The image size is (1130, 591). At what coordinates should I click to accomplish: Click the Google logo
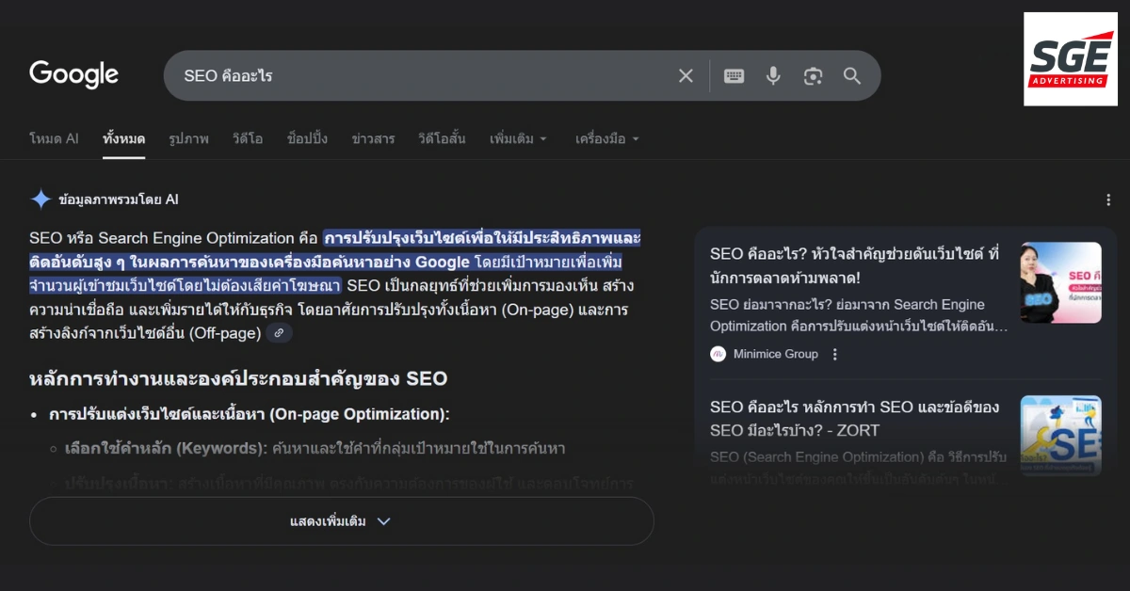(x=73, y=74)
